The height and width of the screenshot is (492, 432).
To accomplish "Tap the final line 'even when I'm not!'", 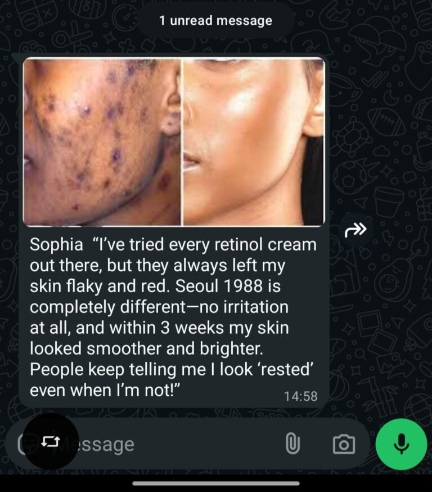I will point(105,390).
